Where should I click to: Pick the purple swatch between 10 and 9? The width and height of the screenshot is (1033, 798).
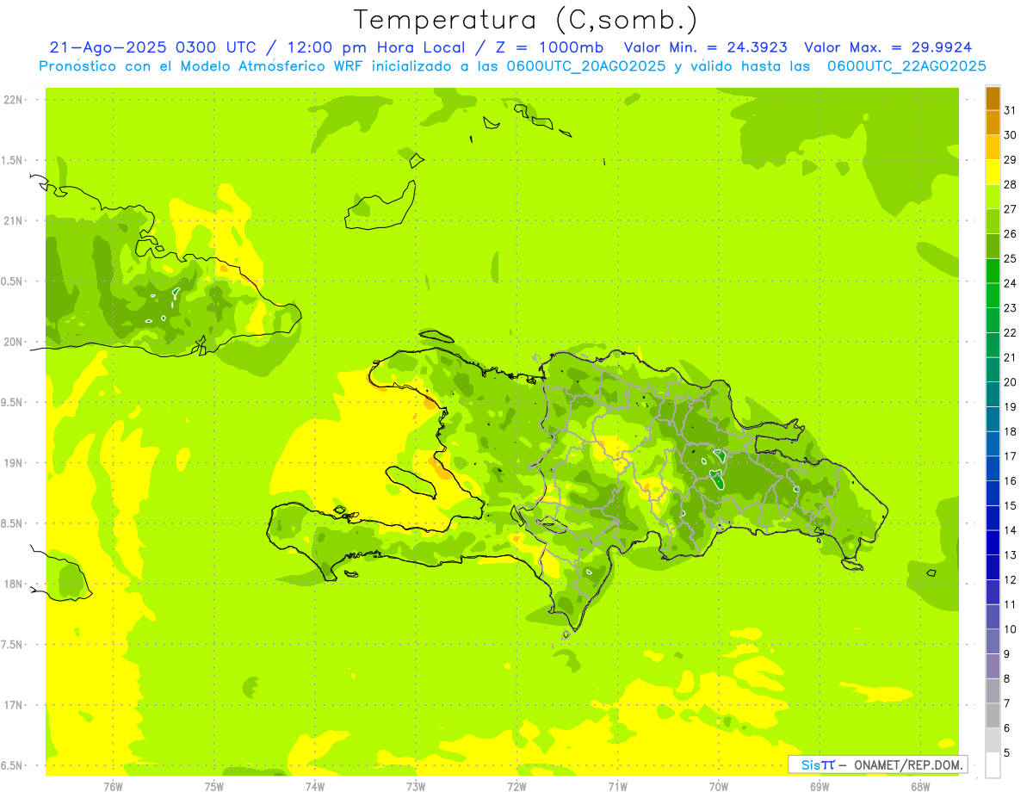click(x=993, y=641)
